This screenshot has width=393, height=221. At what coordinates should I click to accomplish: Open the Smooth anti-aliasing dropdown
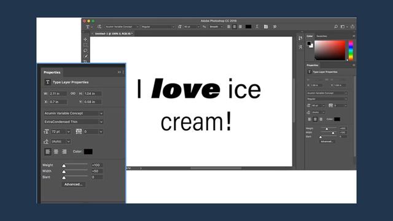click(x=216, y=26)
